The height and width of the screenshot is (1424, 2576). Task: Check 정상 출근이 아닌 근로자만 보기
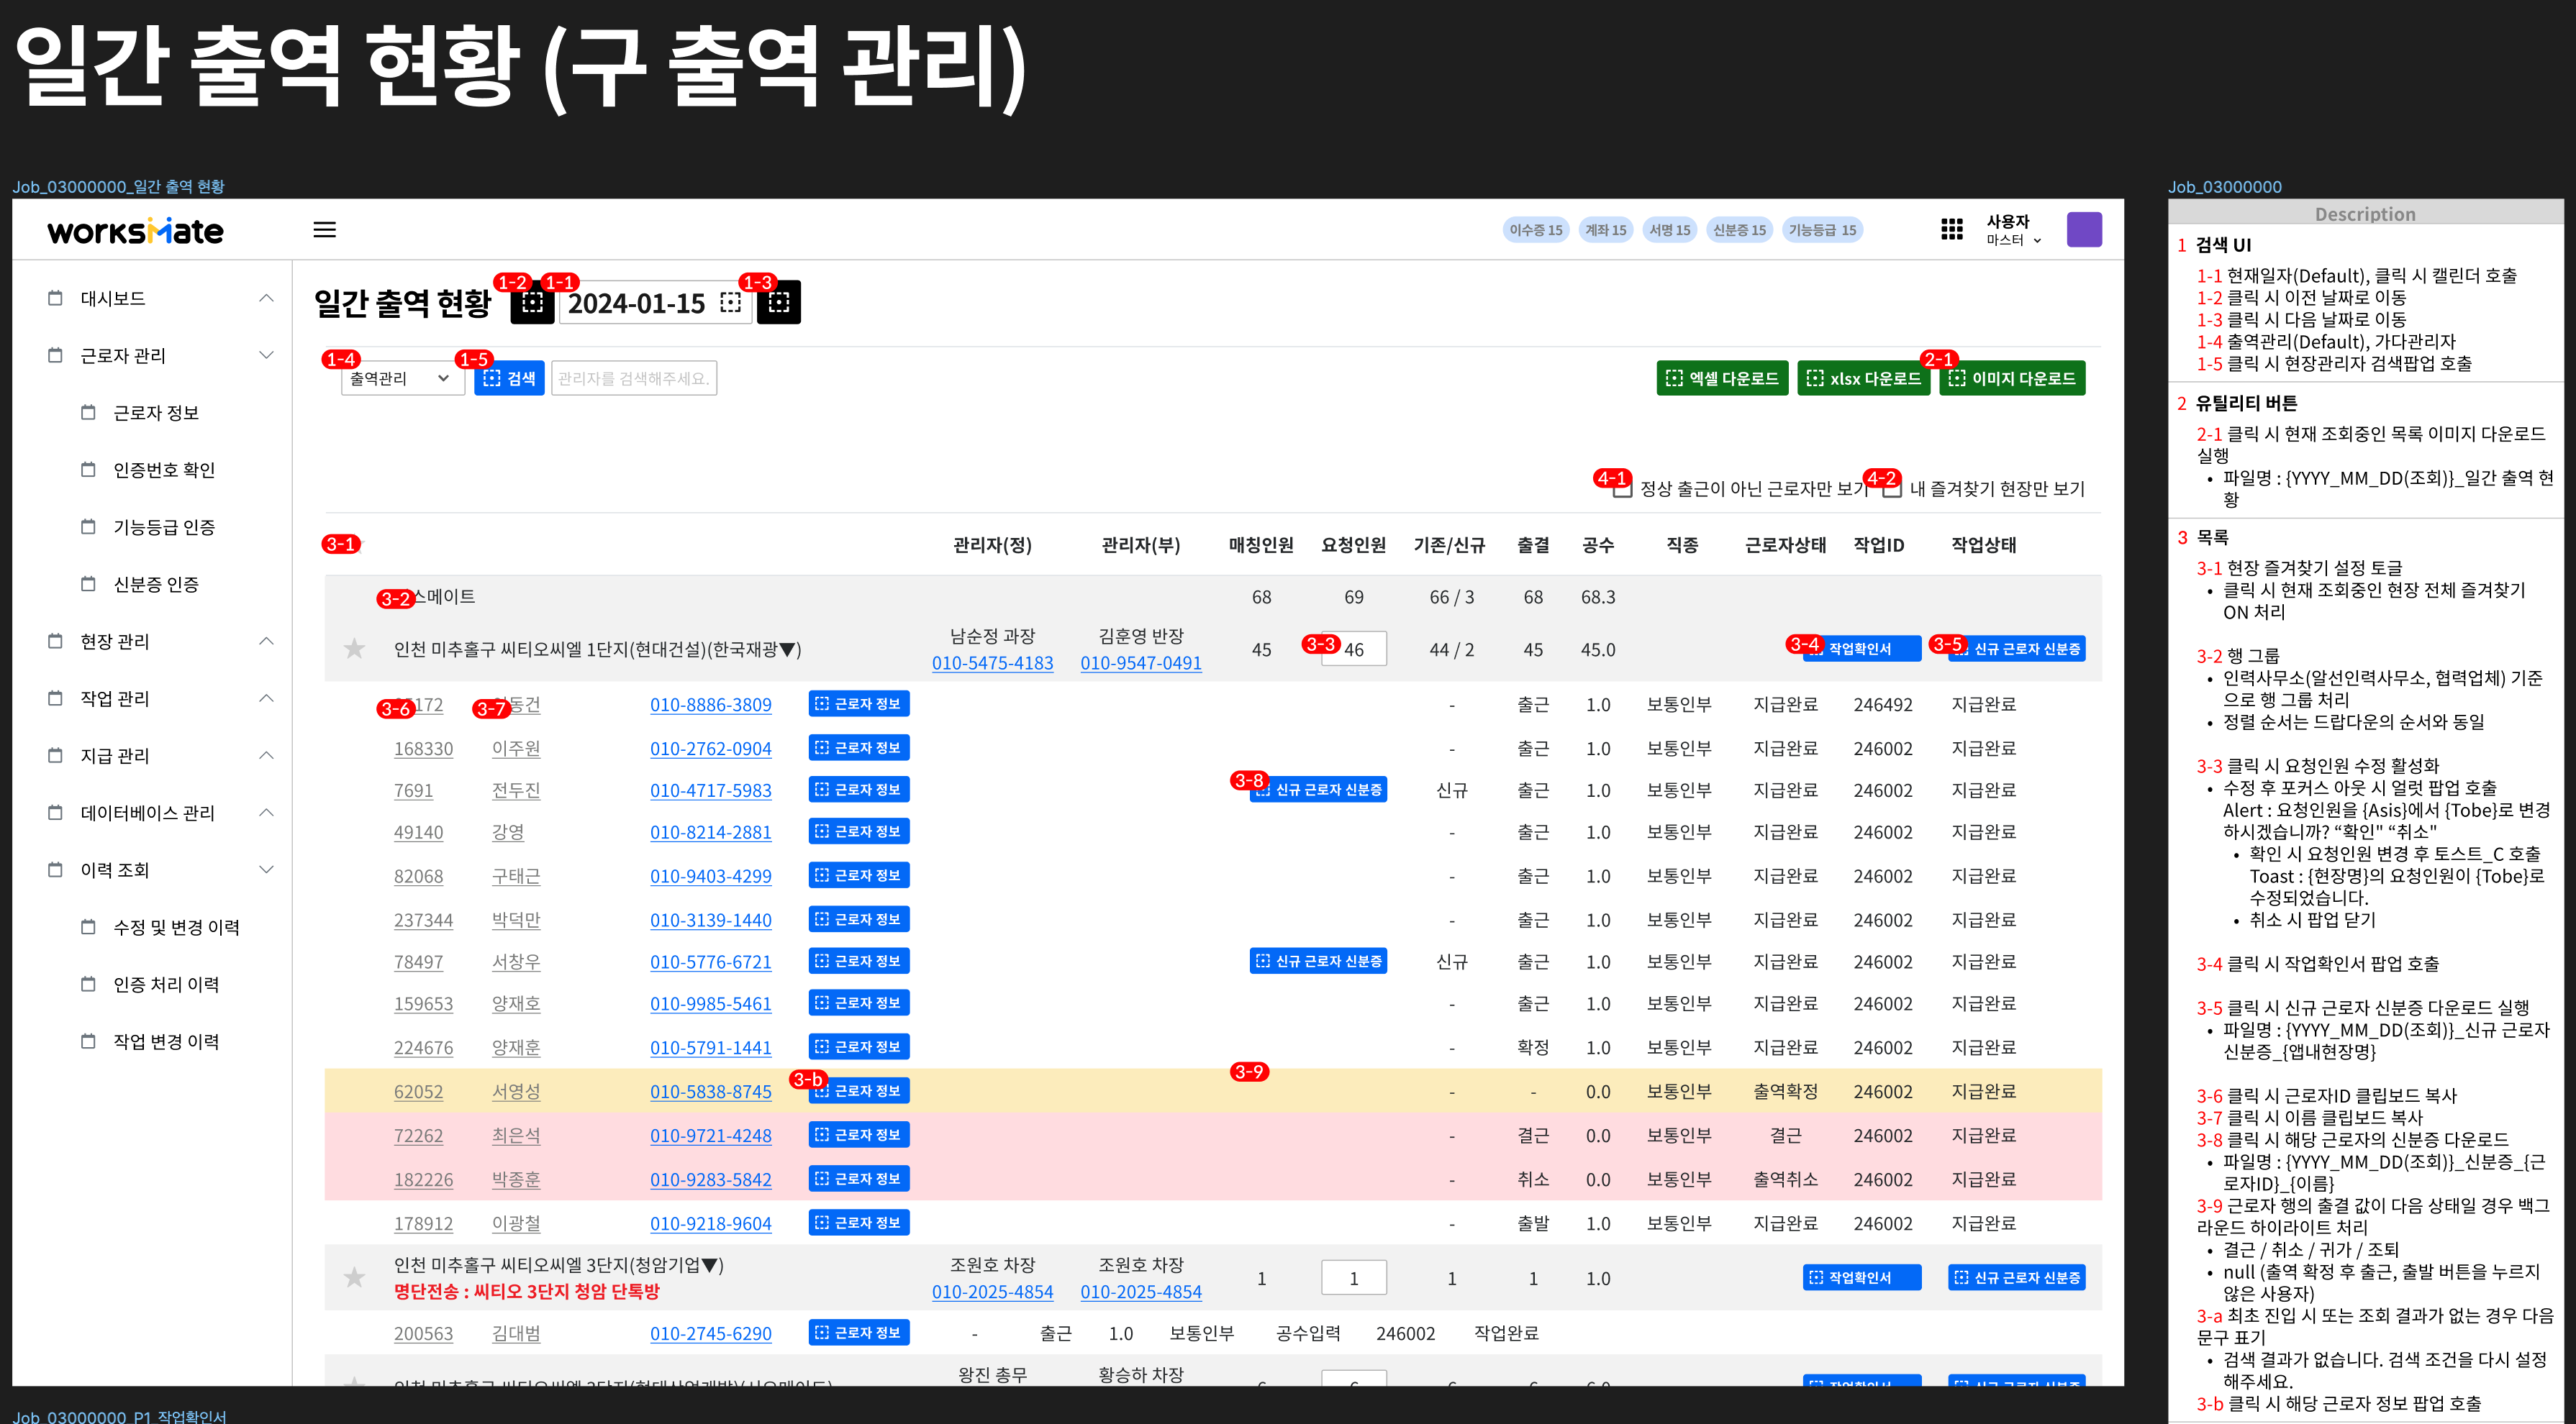click(x=1623, y=488)
